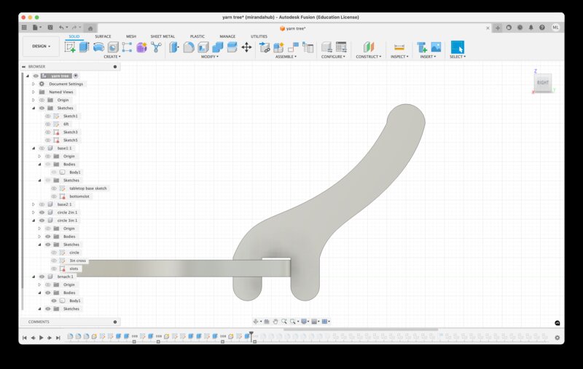Click the Insert Canvas image icon

[436, 47]
